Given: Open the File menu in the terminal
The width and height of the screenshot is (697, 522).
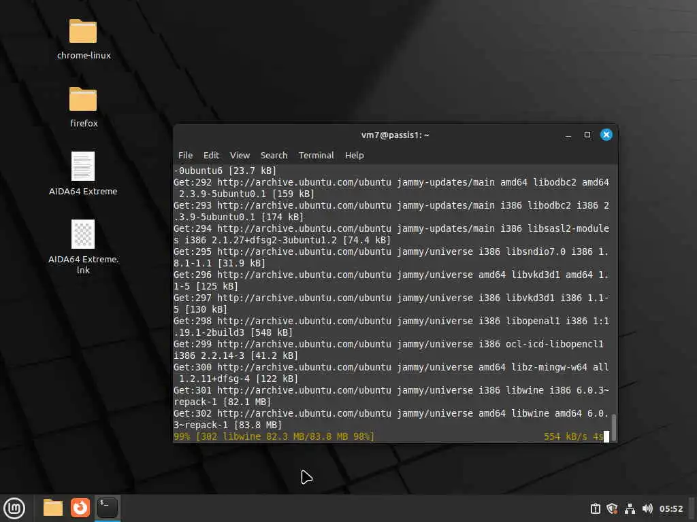Looking at the screenshot, I should (185, 156).
